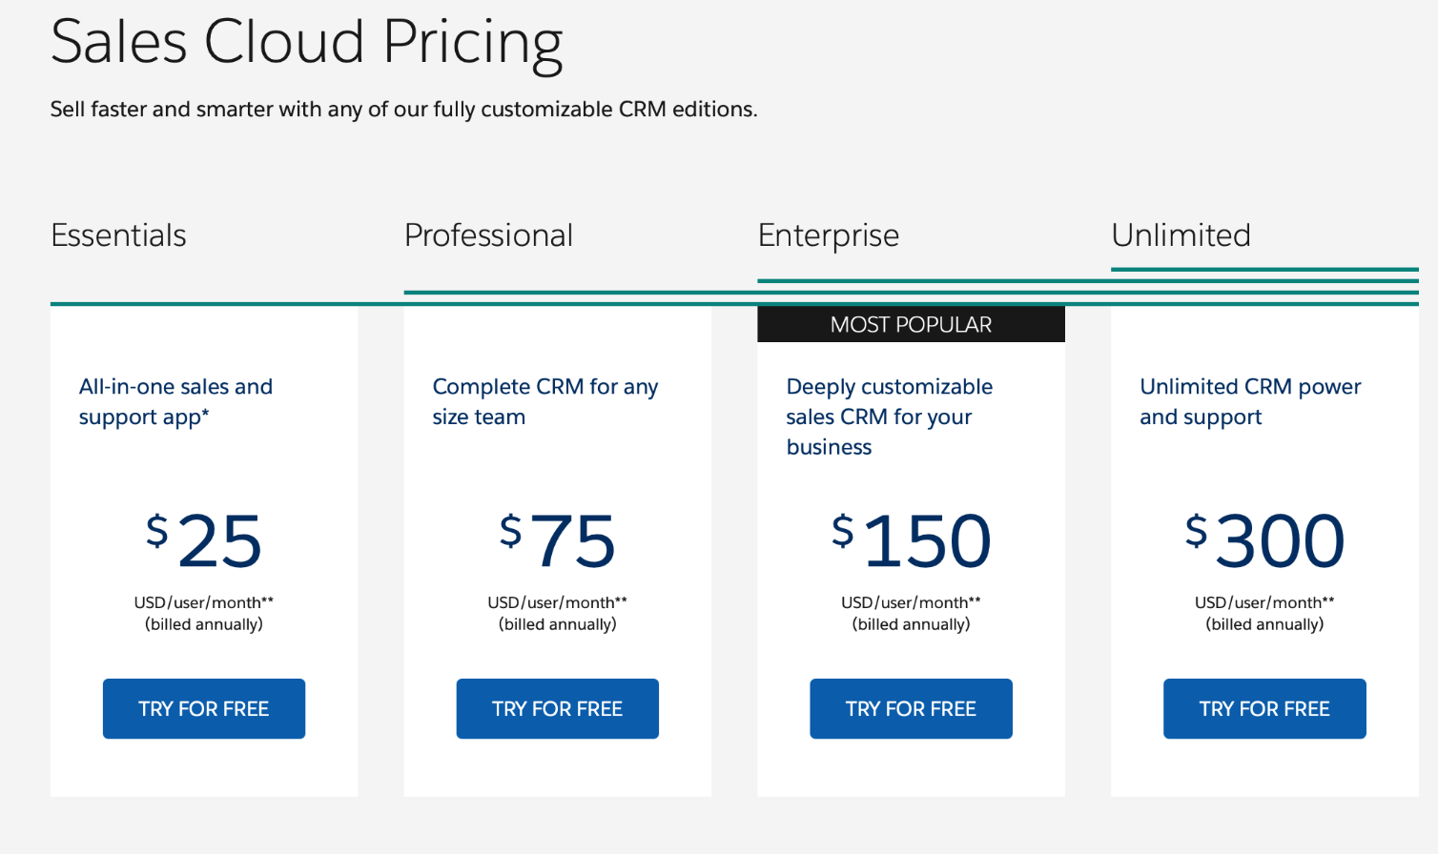Open Deeply customizable sales CRM link
The height and width of the screenshot is (854, 1438).
[x=889, y=417]
